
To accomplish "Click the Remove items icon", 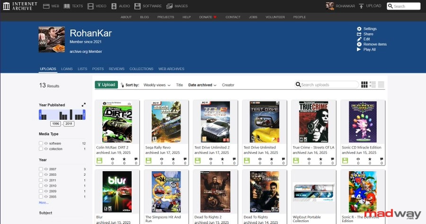I will coord(359,44).
